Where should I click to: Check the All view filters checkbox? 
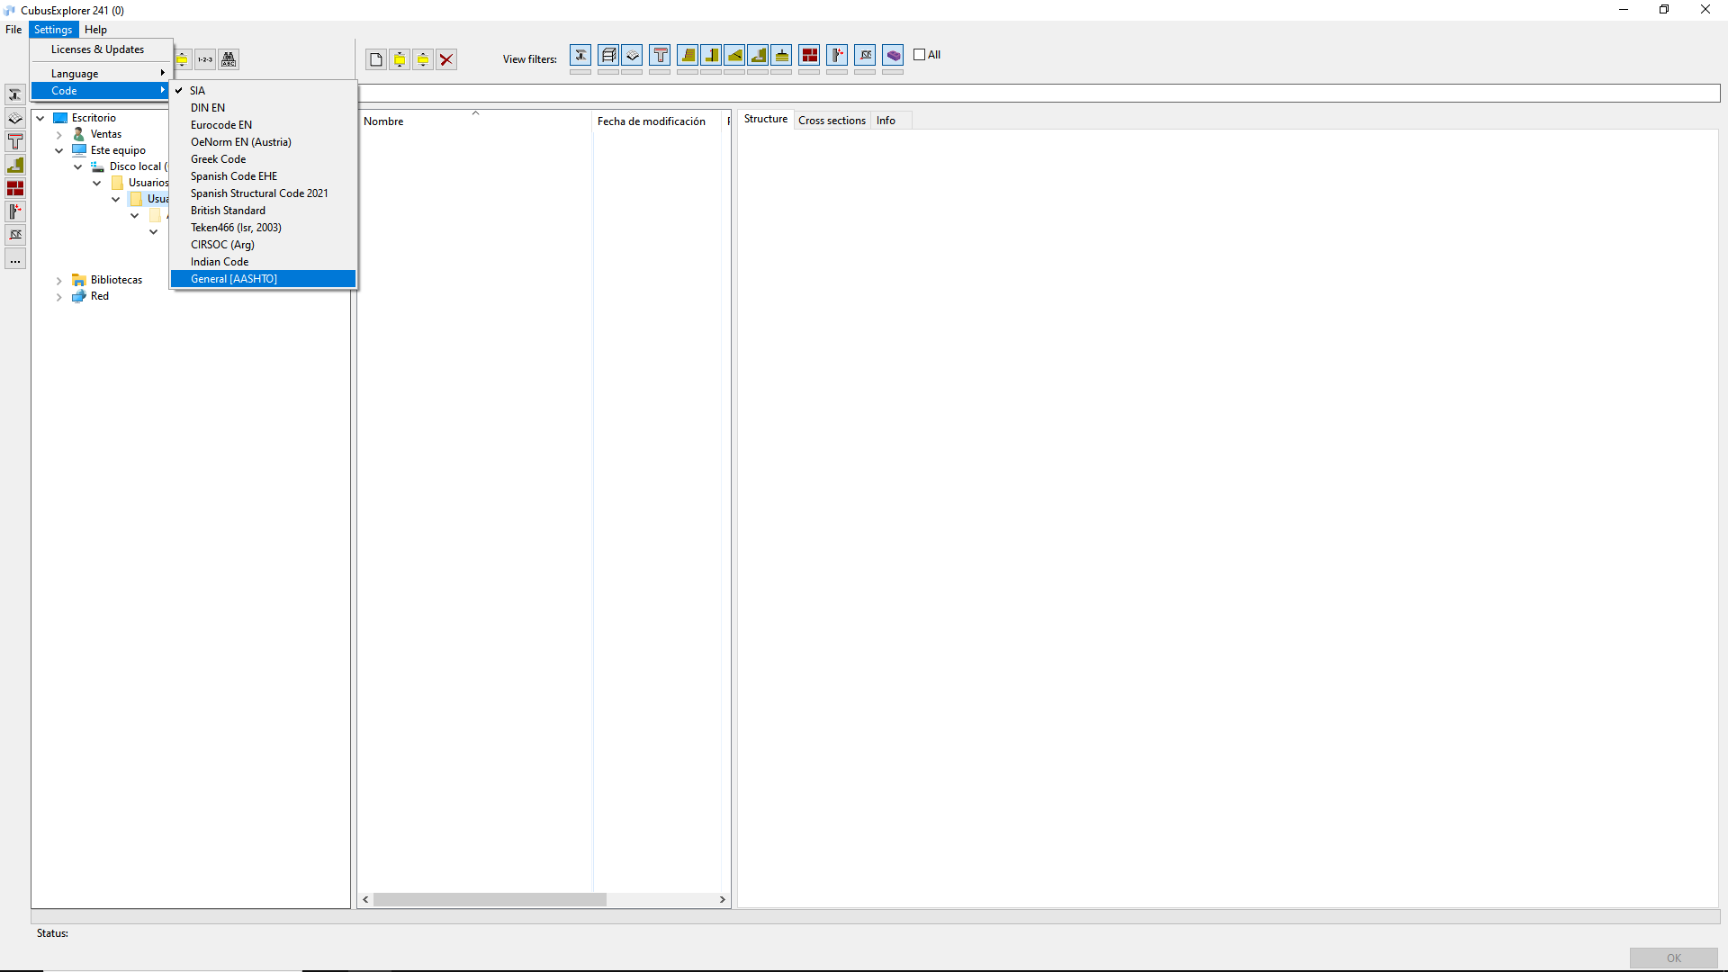(920, 55)
